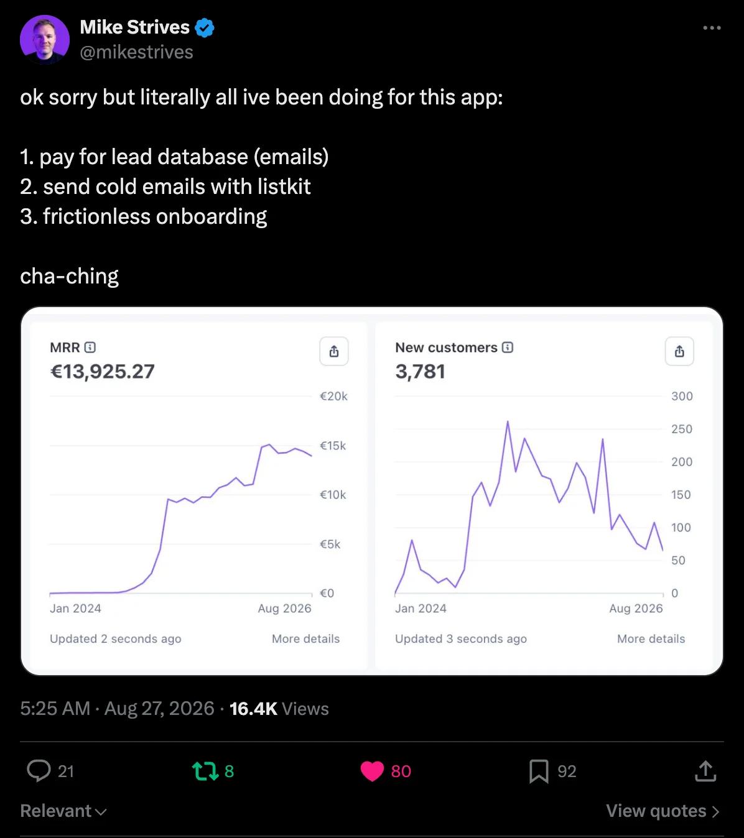Click the green retweet icon
The height and width of the screenshot is (838, 744).
click(205, 771)
